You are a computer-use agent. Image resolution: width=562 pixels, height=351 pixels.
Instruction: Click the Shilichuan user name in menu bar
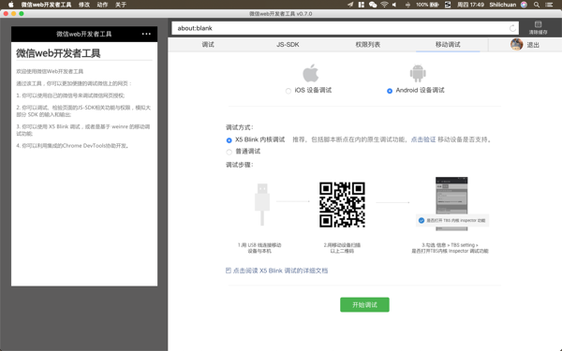point(503,5)
